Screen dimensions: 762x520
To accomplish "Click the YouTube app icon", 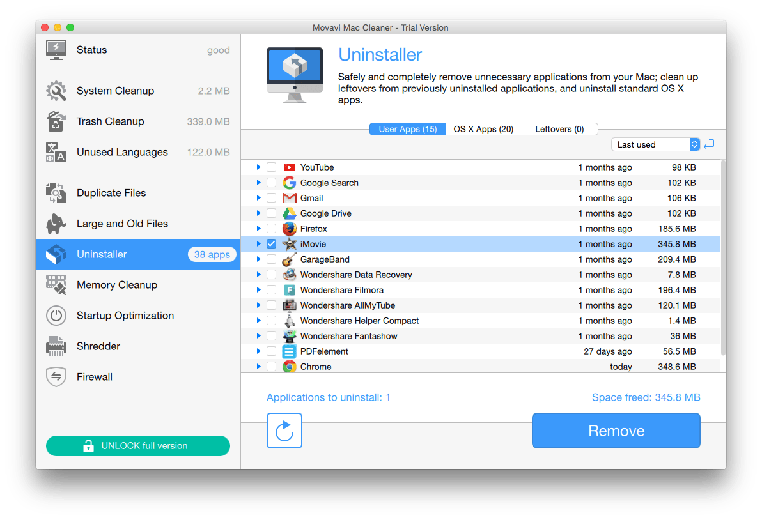I will [289, 167].
